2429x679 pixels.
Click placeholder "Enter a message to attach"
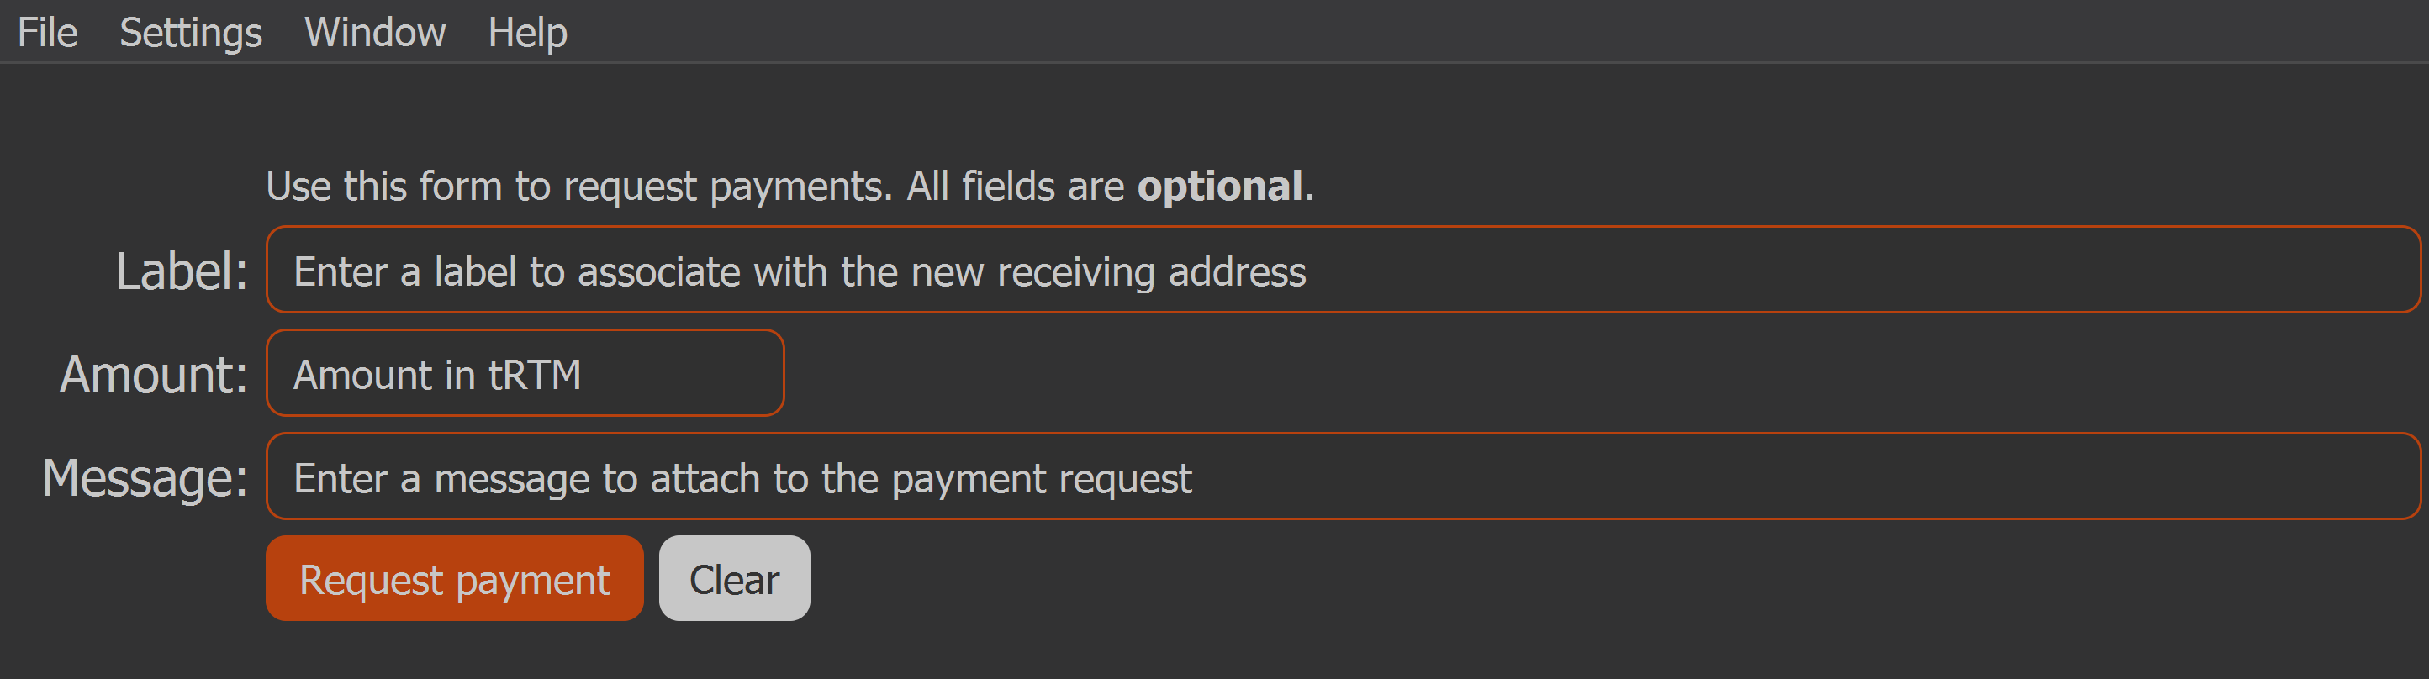(x=742, y=478)
